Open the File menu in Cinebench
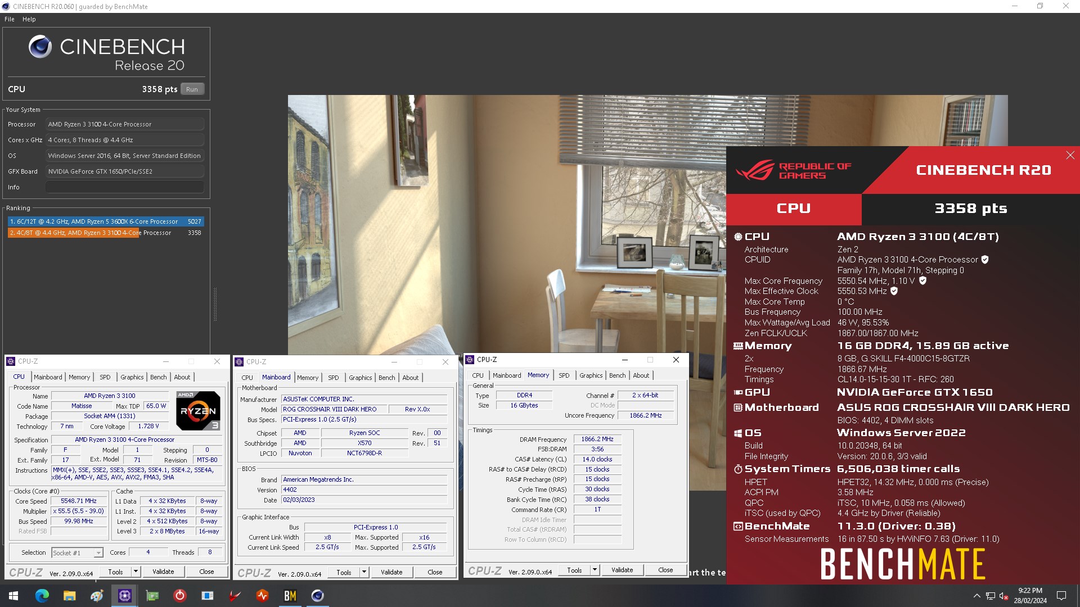Viewport: 1080px width, 607px height. pos(10,19)
